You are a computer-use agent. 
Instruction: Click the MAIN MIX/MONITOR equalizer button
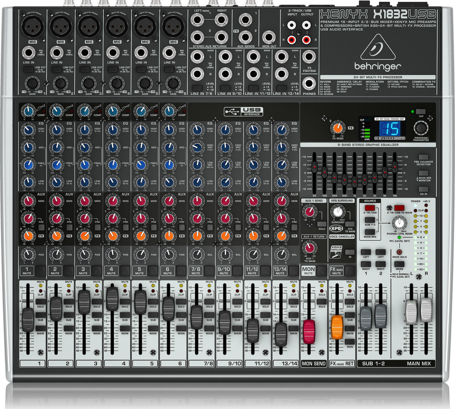[x=424, y=173]
